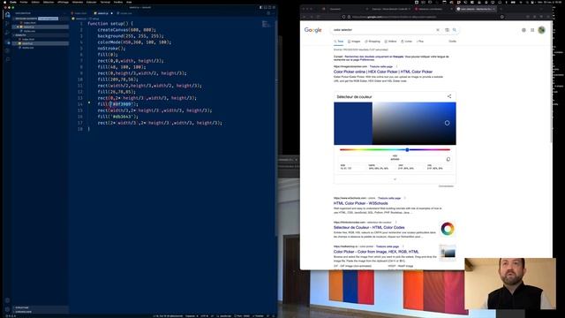Open Color Picker online HEX Color Picker link
The width and height of the screenshot is (565, 318).
tap(382, 72)
